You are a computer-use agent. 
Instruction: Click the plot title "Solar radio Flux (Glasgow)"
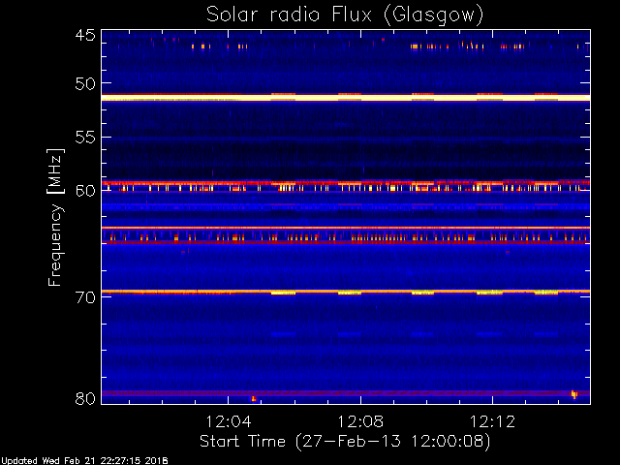[345, 15]
